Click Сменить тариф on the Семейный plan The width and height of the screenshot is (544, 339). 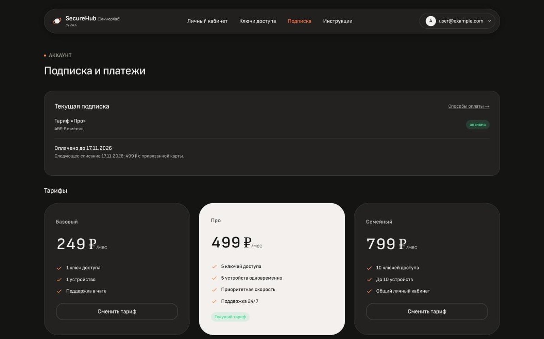[427, 312]
